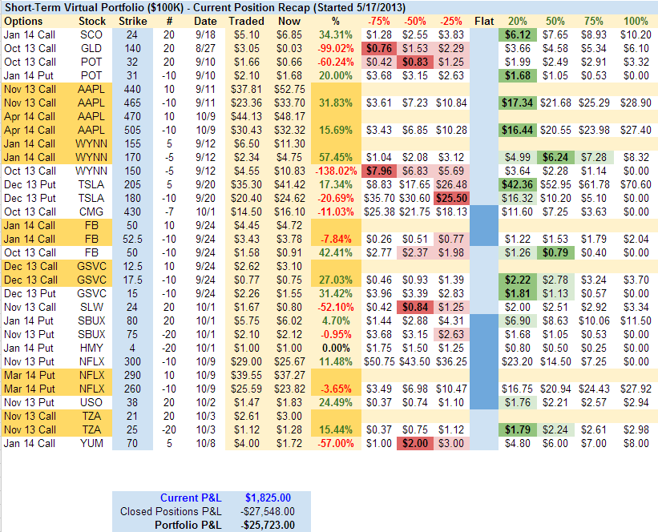Select the Strike column header

132,21
